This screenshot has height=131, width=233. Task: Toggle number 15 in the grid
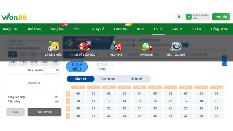(155, 101)
